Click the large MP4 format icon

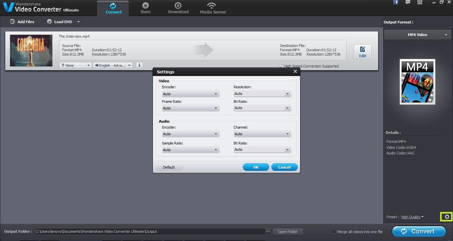tap(417, 82)
